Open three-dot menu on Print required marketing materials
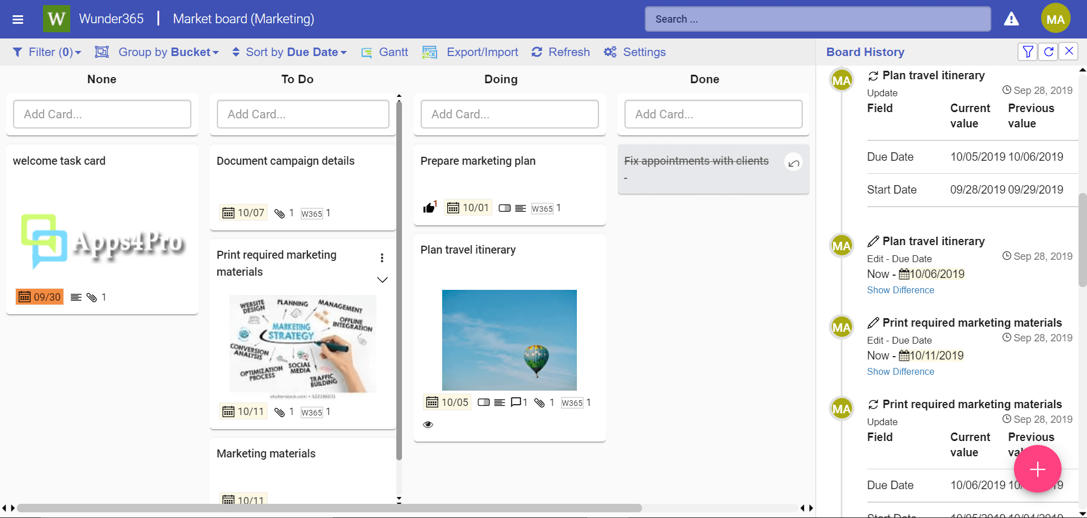The height and width of the screenshot is (518, 1087). point(382,258)
